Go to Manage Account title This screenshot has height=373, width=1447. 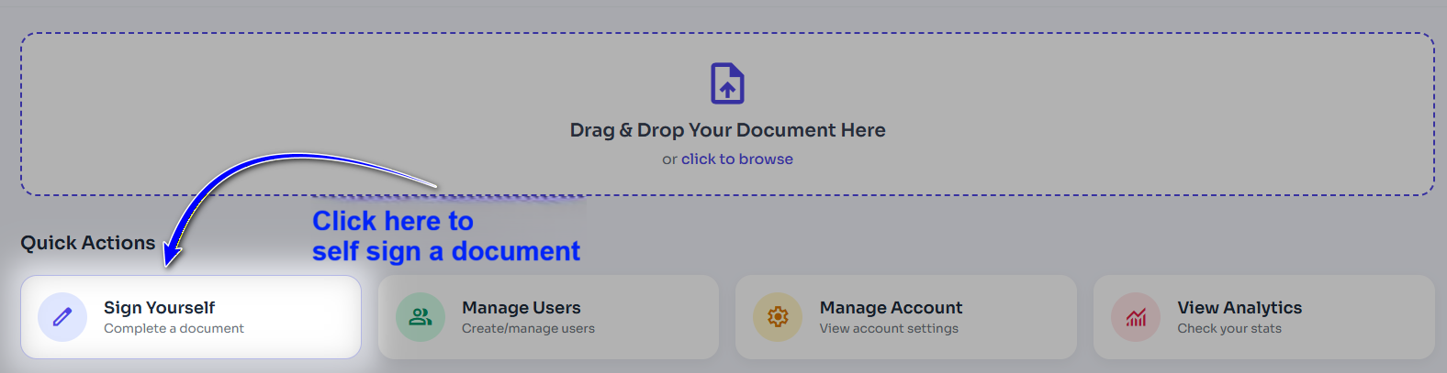coord(891,308)
